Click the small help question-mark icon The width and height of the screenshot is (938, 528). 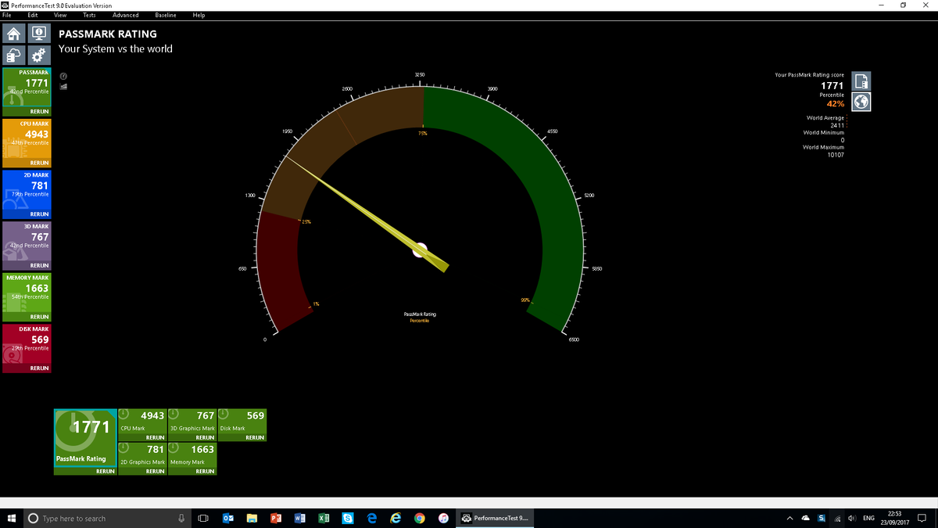[x=63, y=77]
